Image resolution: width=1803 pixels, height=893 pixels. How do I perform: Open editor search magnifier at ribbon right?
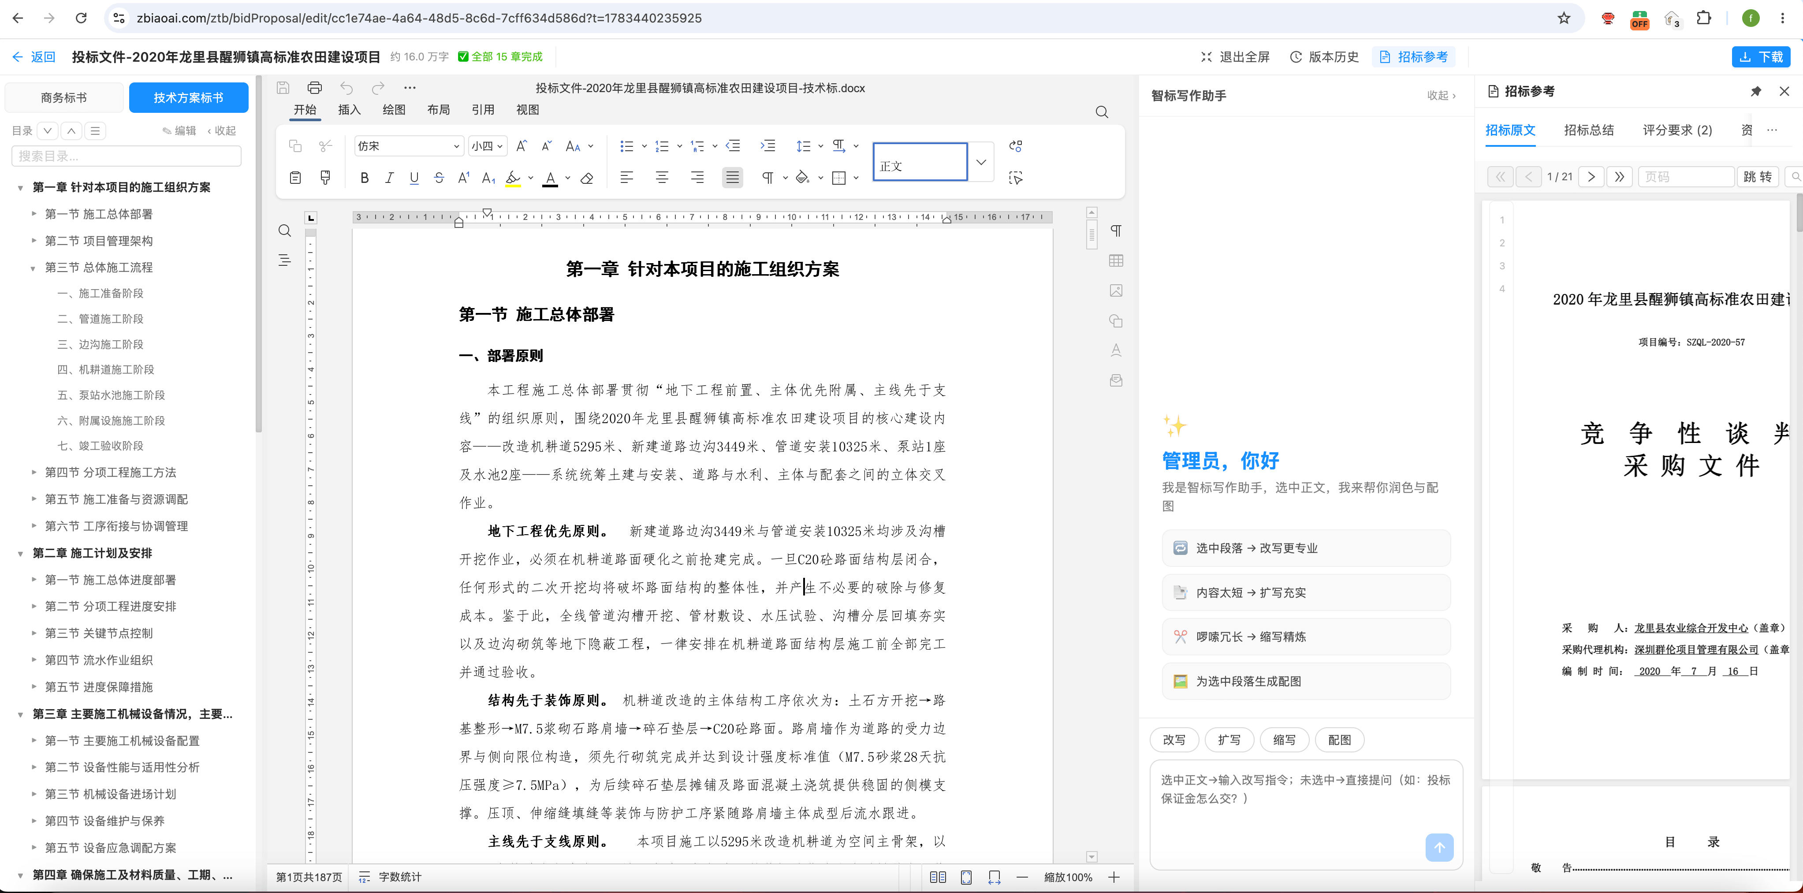1102,112
